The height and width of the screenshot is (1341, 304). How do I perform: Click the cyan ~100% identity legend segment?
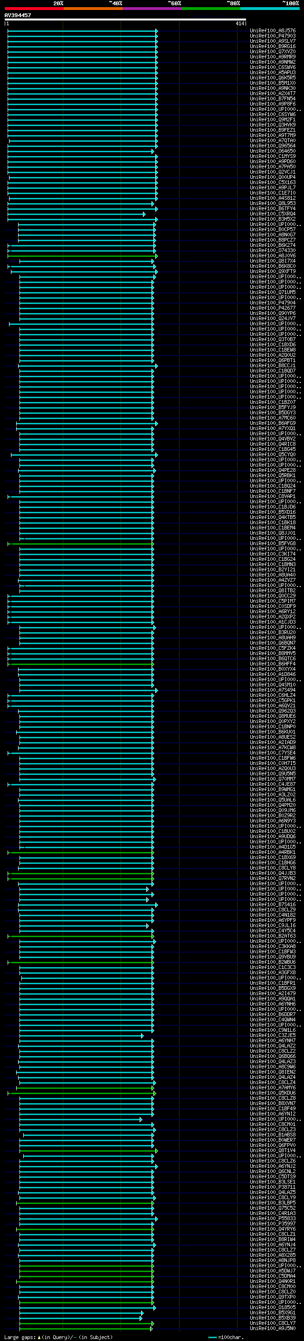270,9
